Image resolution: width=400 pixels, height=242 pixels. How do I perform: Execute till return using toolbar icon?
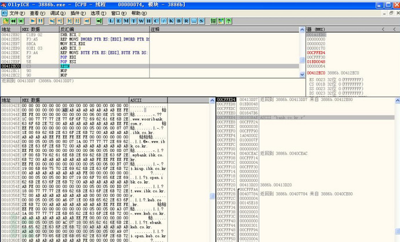(87, 21)
